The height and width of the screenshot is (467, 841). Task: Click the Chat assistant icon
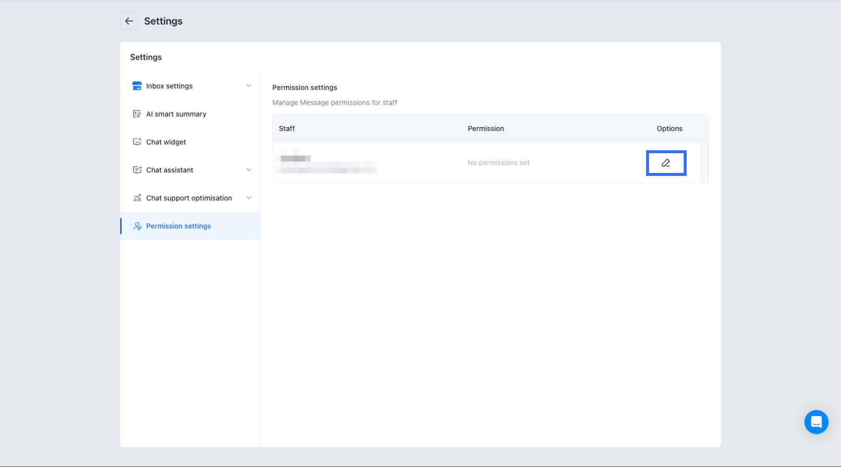pyautogui.click(x=137, y=170)
